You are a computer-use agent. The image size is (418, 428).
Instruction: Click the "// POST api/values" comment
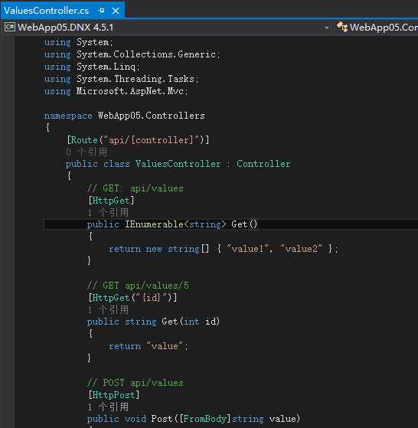pyautogui.click(x=135, y=383)
